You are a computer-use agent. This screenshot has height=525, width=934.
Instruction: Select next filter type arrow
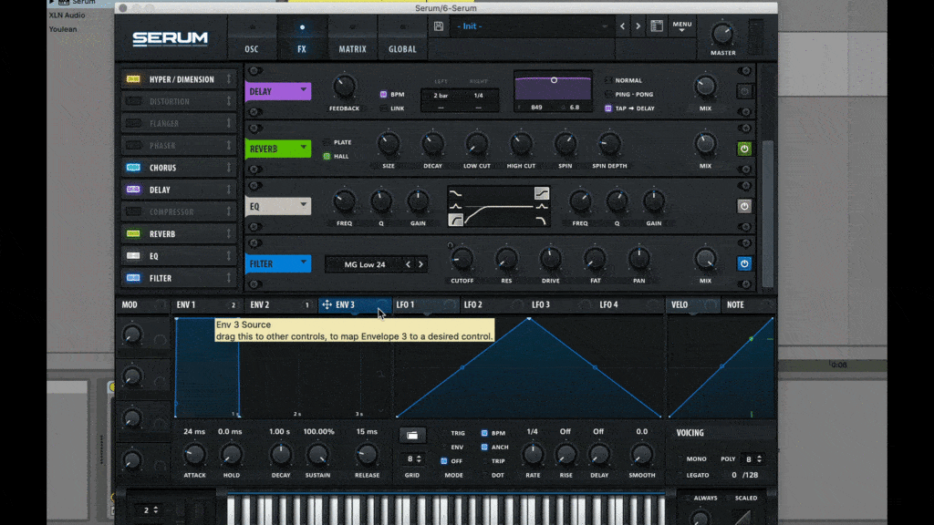pos(421,264)
